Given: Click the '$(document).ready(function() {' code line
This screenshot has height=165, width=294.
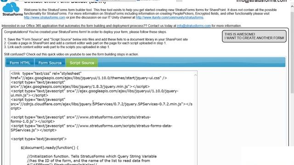Looking at the screenshot, I should 50,148.
